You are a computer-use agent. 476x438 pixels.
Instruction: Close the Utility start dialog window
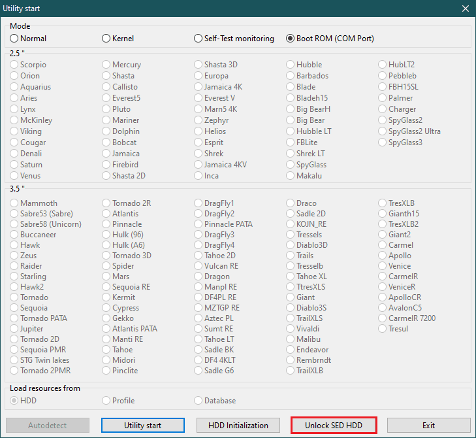465,8
